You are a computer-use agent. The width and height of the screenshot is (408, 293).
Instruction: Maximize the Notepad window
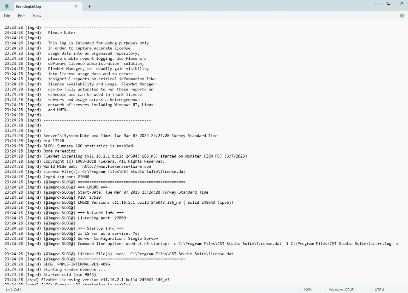click(x=389, y=3)
